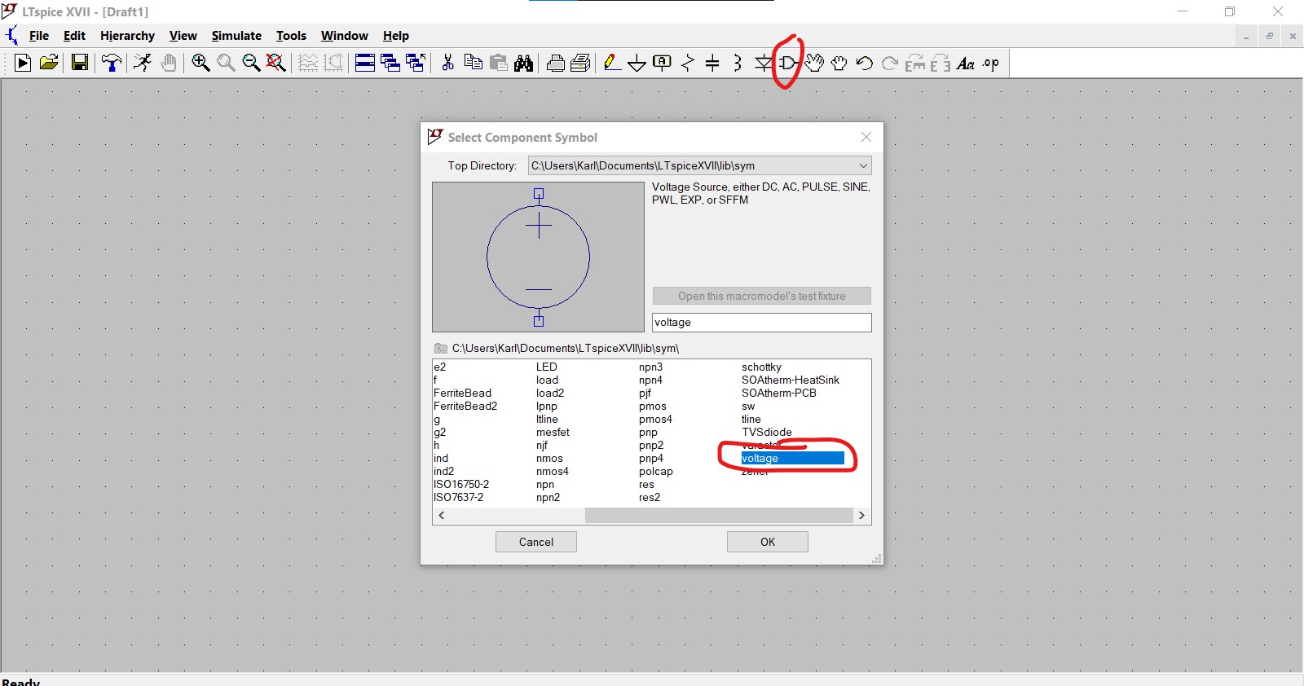Click the Zoom full extents icon
The image size is (1304, 686).
click(x=276, y=63)
